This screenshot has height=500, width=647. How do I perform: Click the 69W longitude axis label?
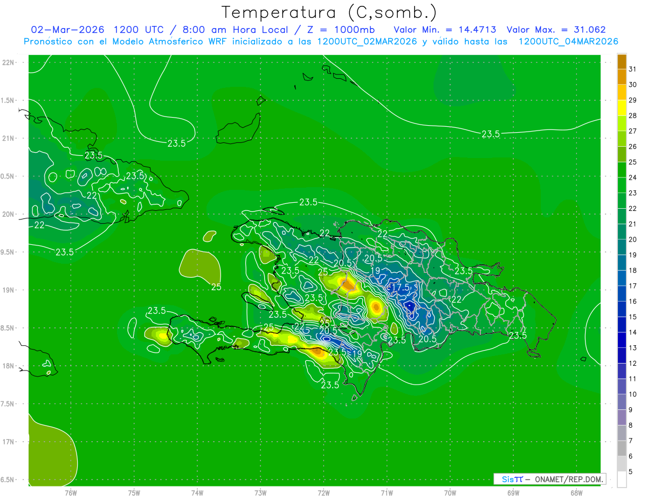[x=513, y=492]
